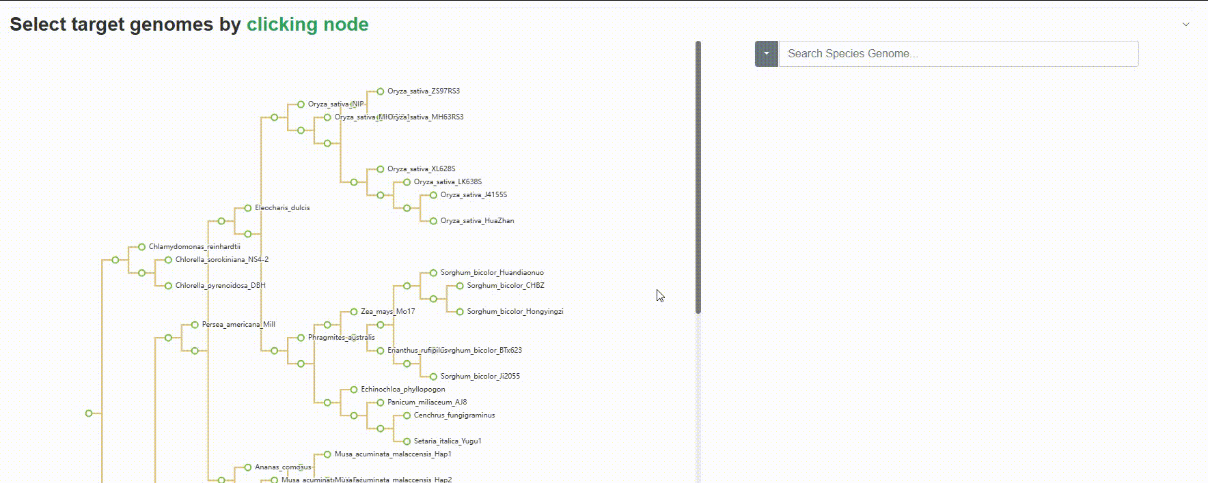
Task: Select the Persea_americana_Mill node
Action: point(195,325)
